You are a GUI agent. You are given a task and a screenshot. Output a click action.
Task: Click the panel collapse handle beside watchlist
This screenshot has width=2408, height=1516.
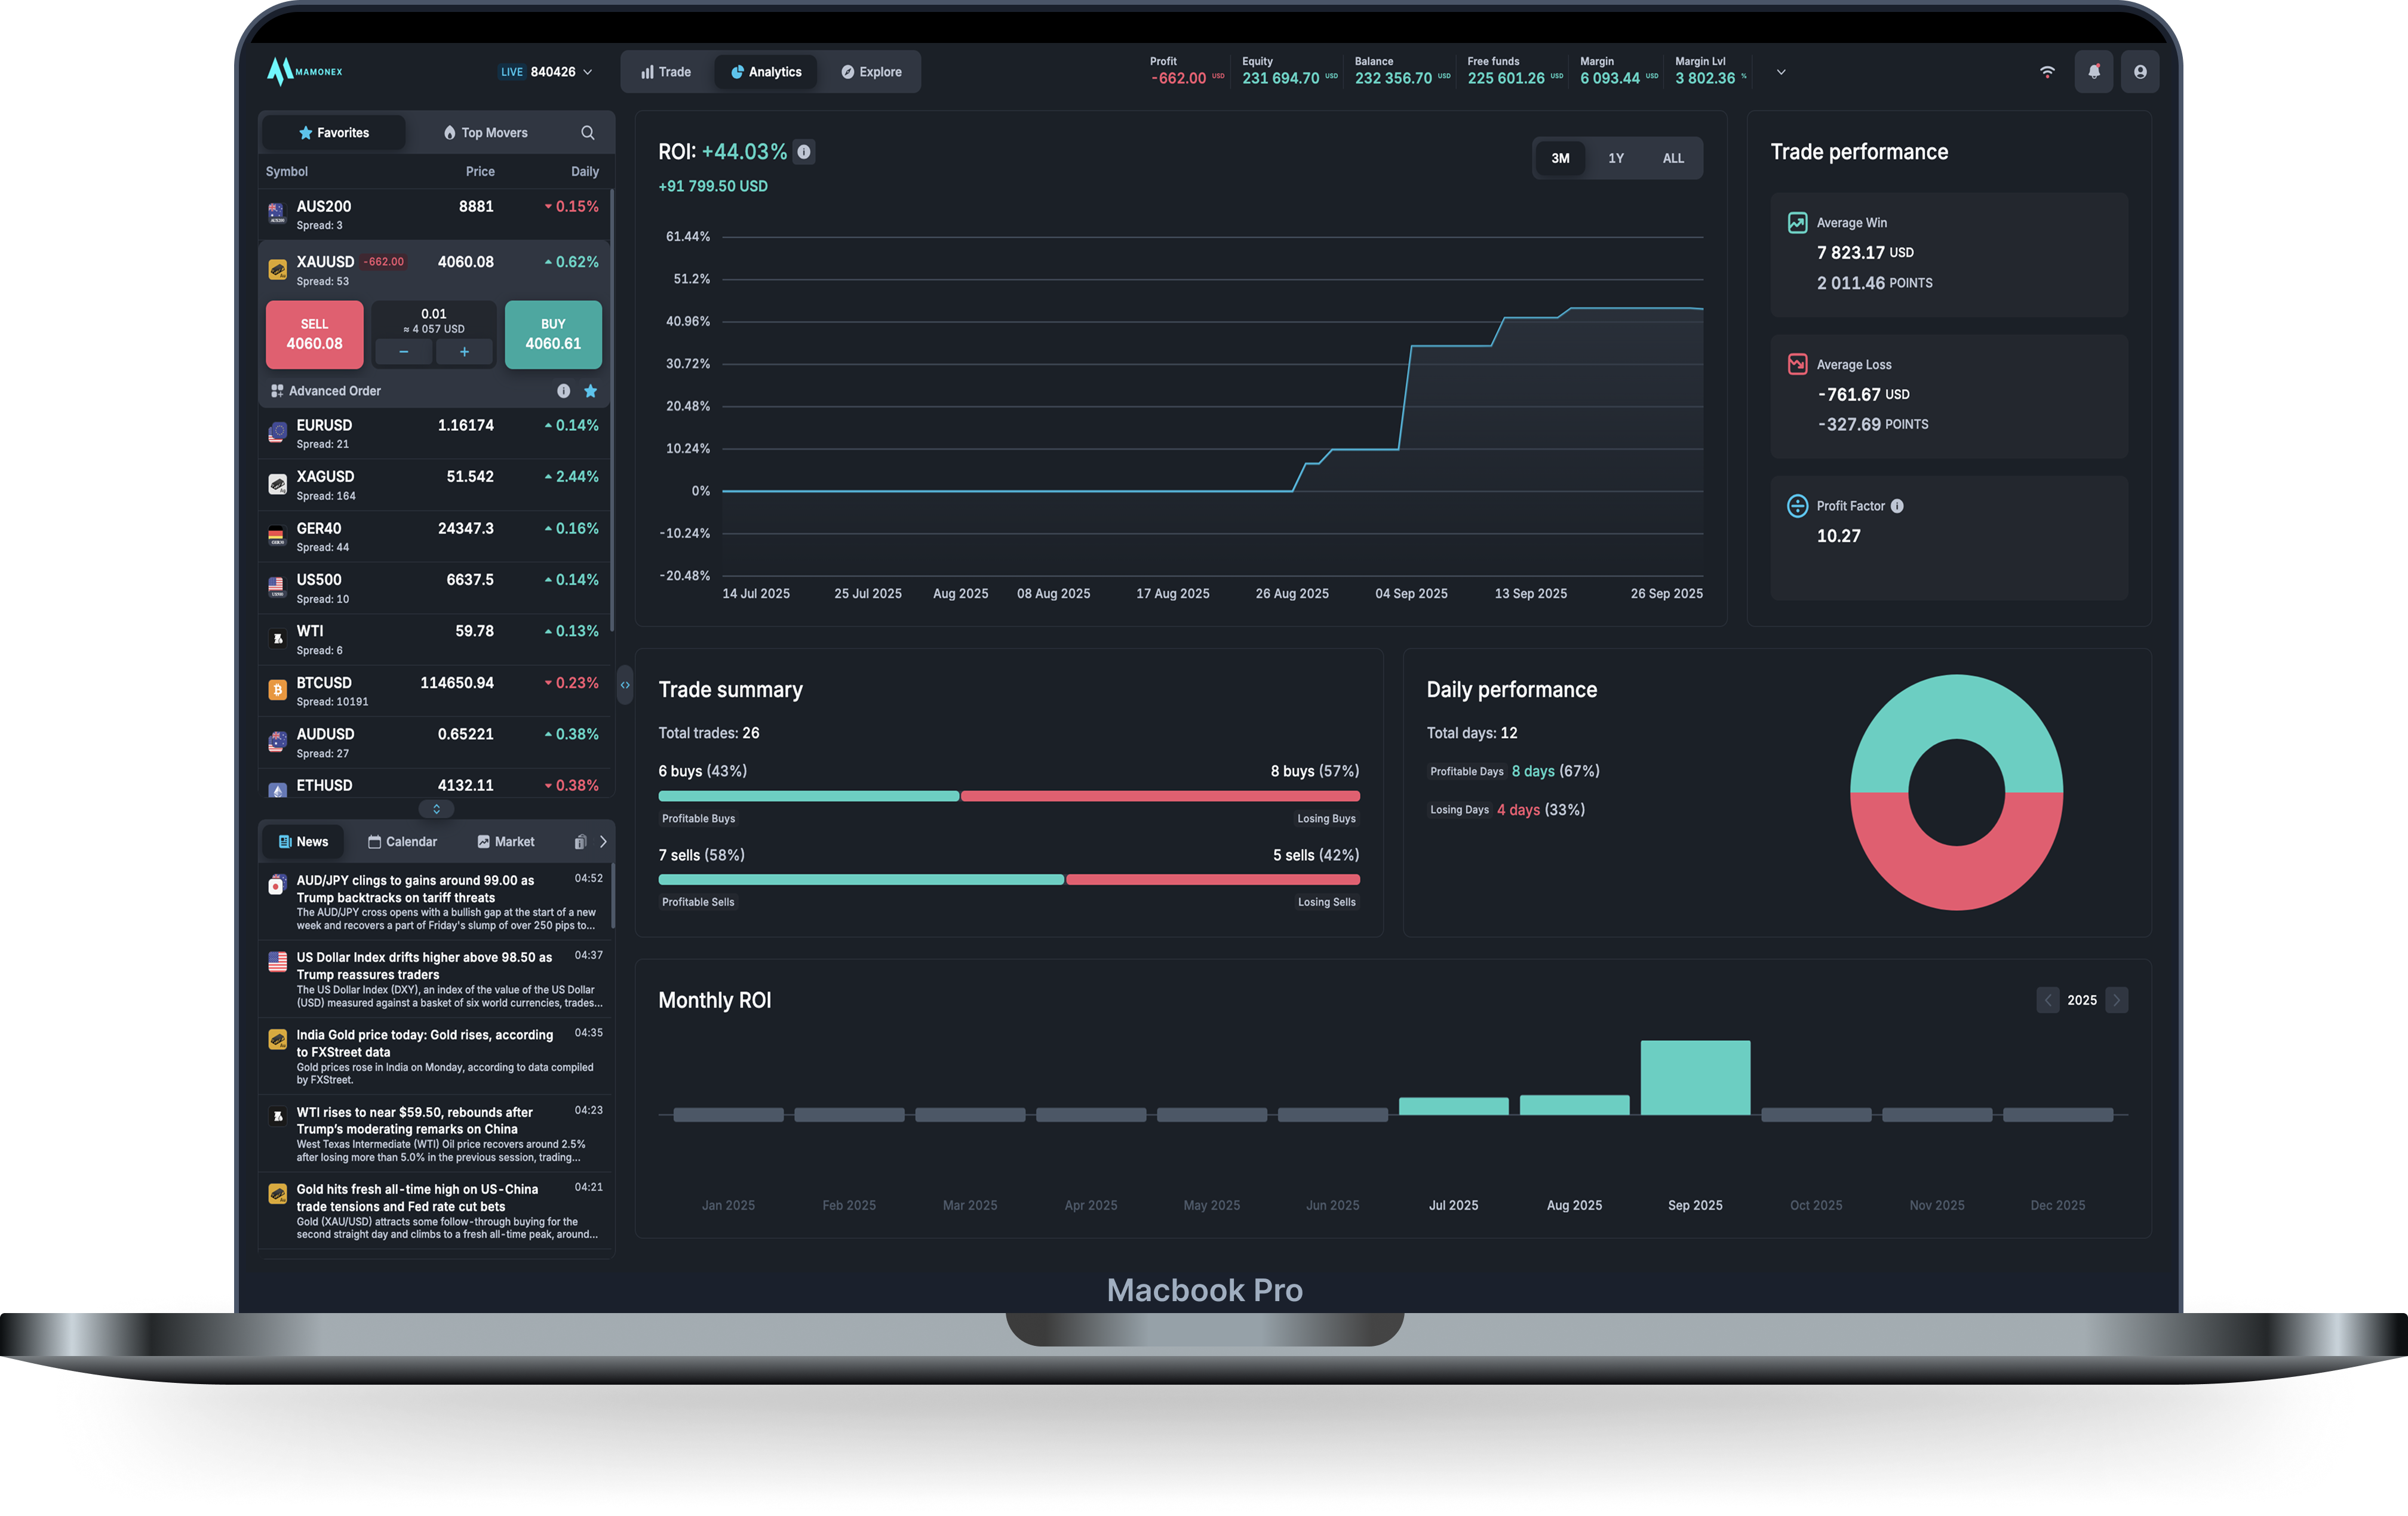point(625,685)
